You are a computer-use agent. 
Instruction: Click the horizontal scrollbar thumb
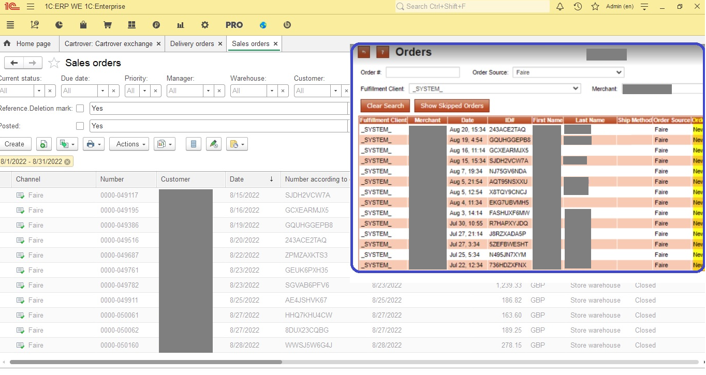[145, 362]
